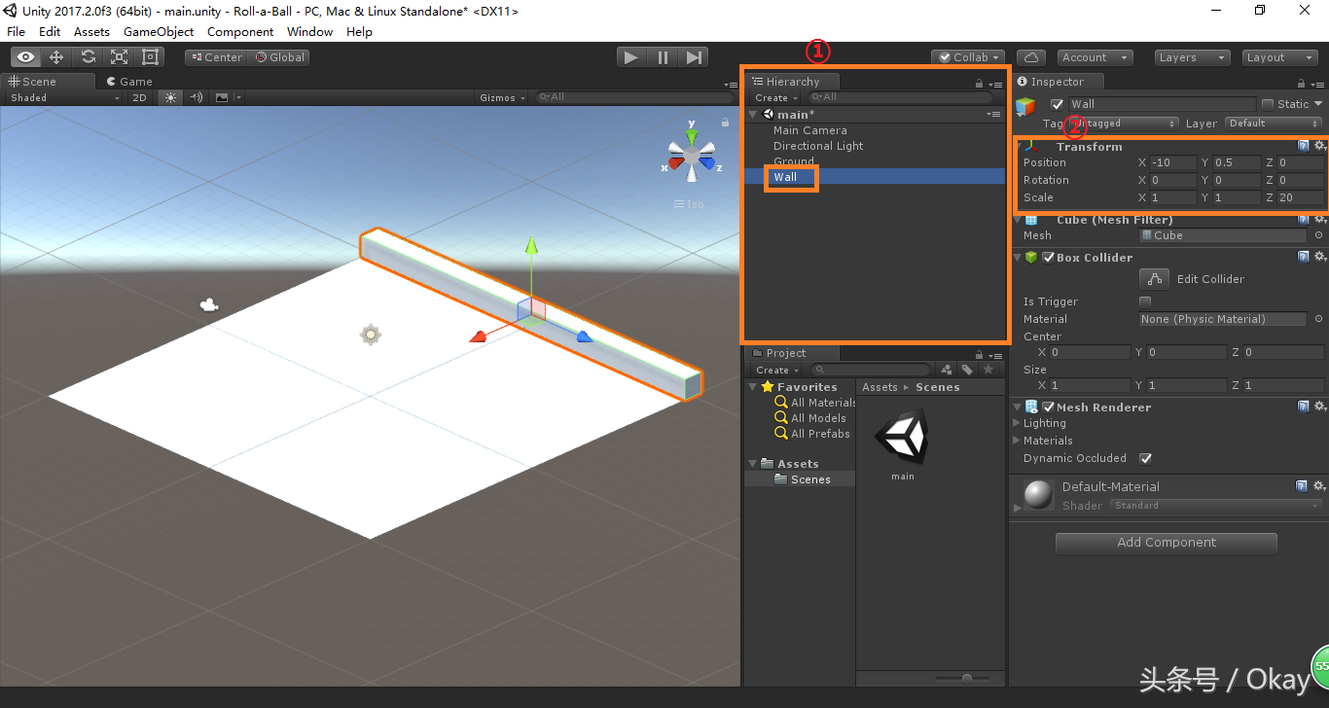Click the Pause button
The height and width of the screenshot is (708, 1329).
[663, 57]
